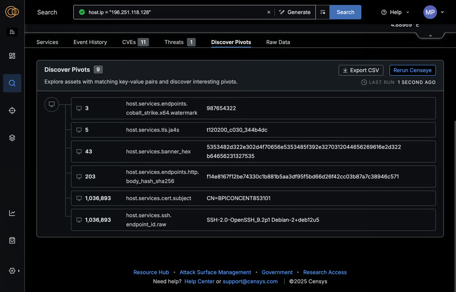Screen dimensions: 456x292
Task: Open the dashboard grid icon in the sidebar
Action: coord(12,56)
